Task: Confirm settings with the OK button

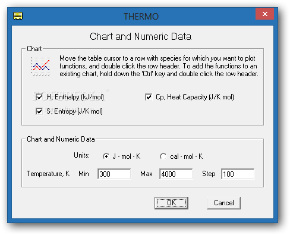Action: [x=171, y=203]
